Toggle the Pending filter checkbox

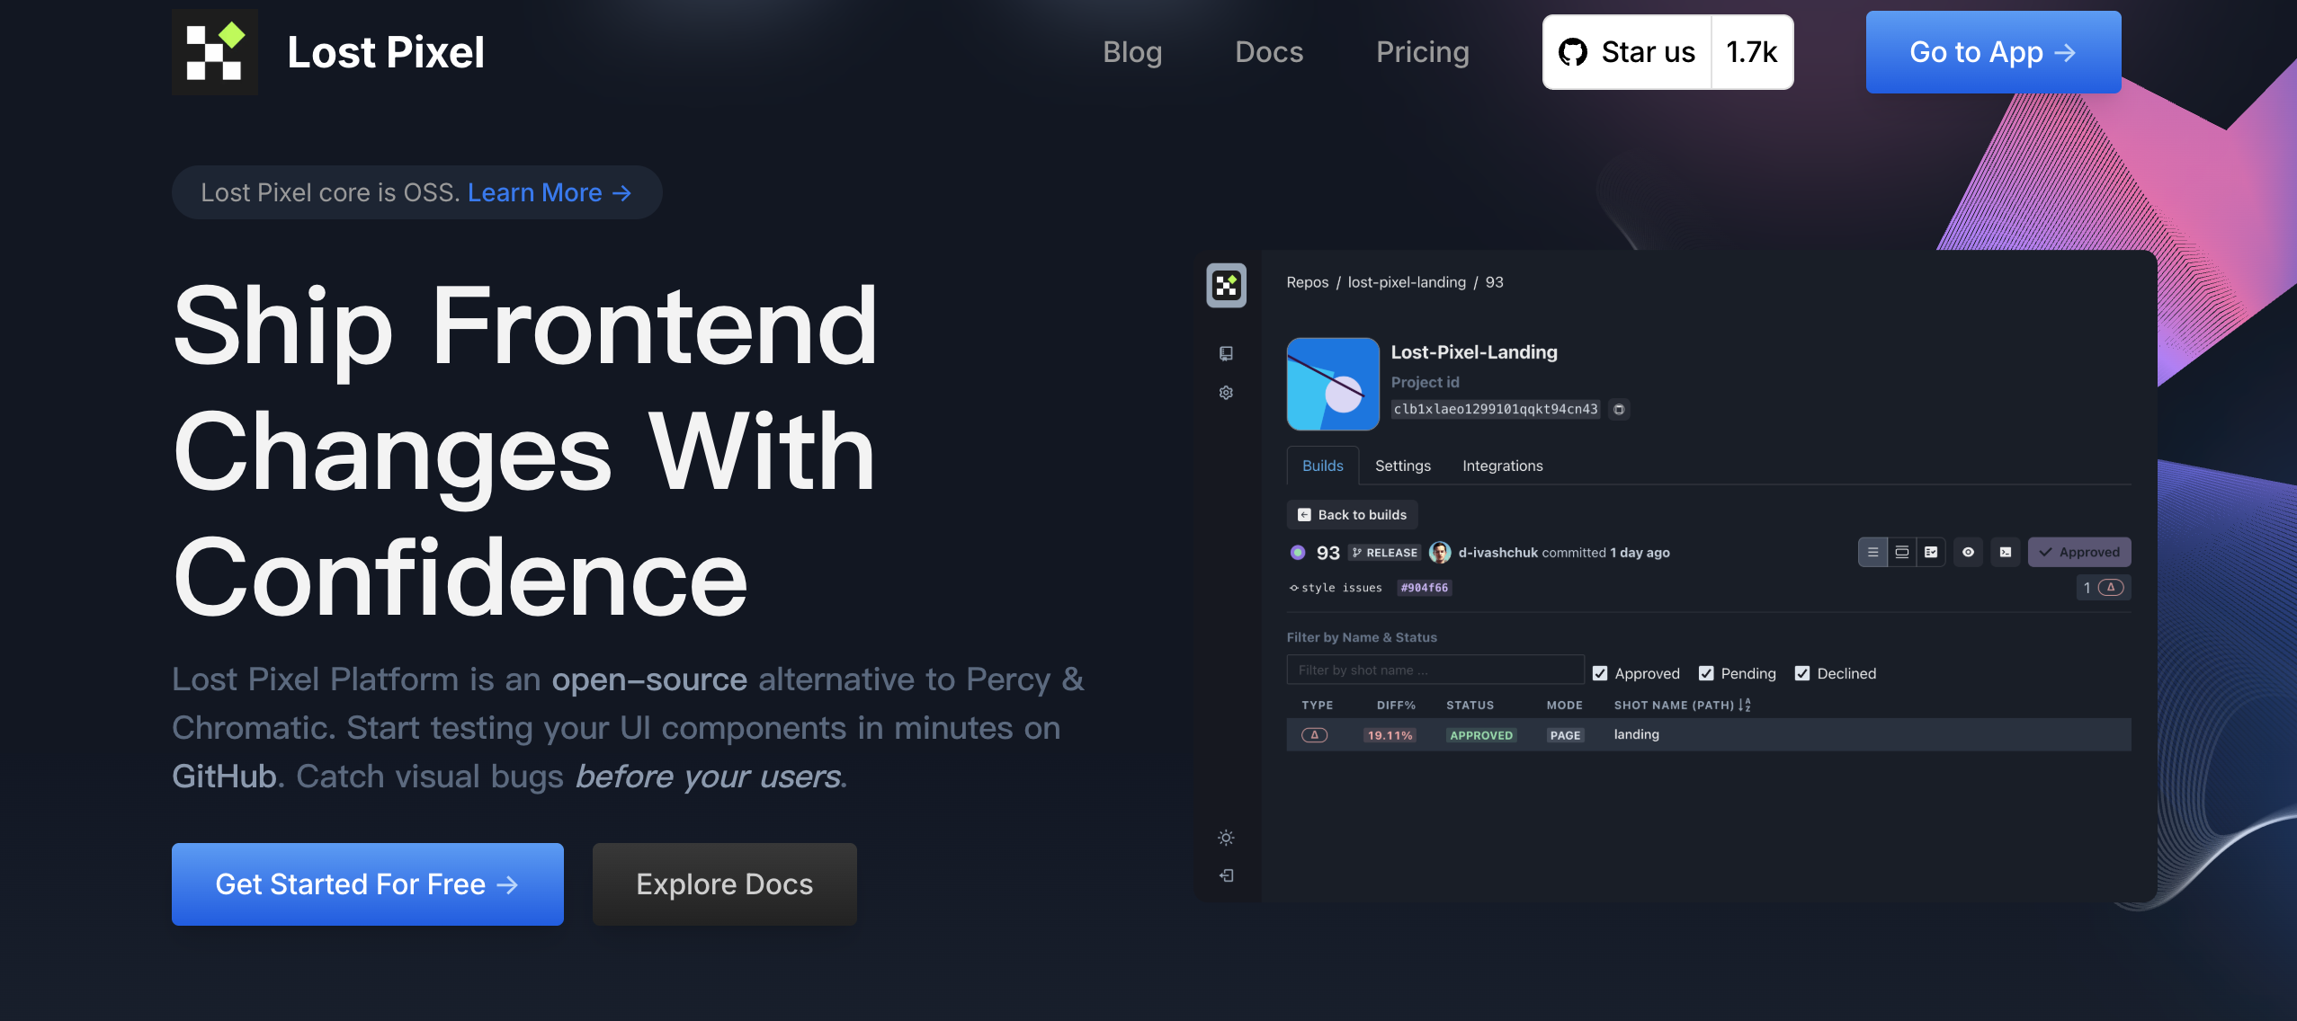pyautogui.click(x=1706, y=673)
